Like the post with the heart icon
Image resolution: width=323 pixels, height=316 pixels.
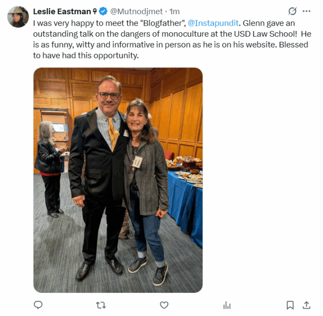(x=164, y=305)
